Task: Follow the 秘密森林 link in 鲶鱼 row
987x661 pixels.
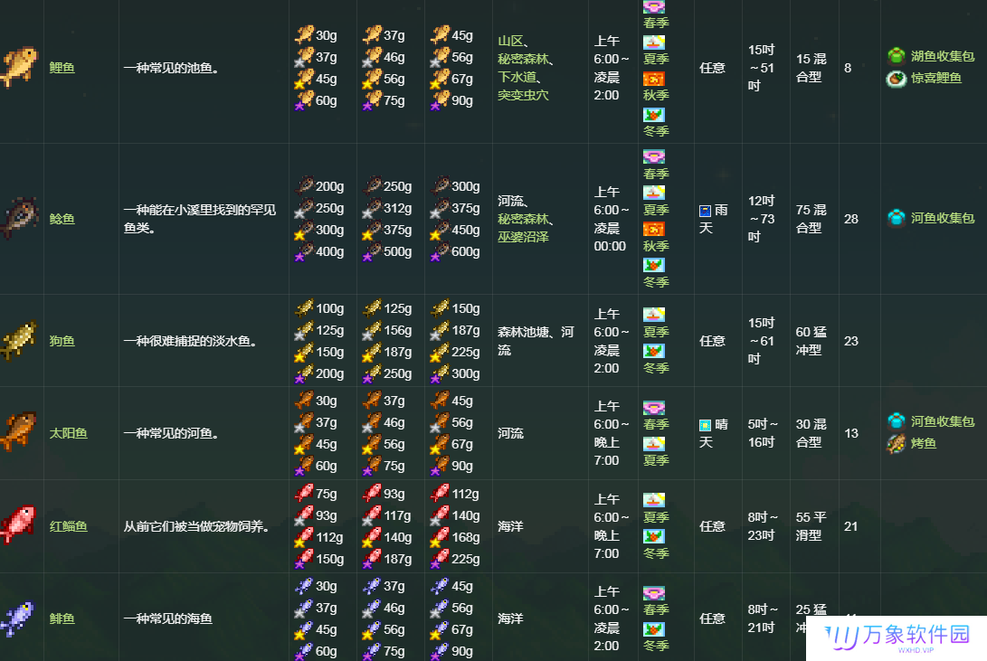Action: (x=523, y=219)
